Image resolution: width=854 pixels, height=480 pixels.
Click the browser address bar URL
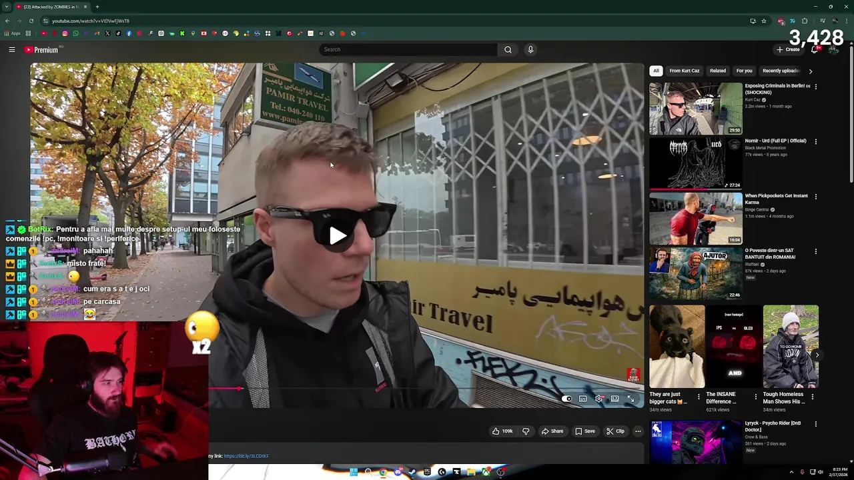coord(91,21)
